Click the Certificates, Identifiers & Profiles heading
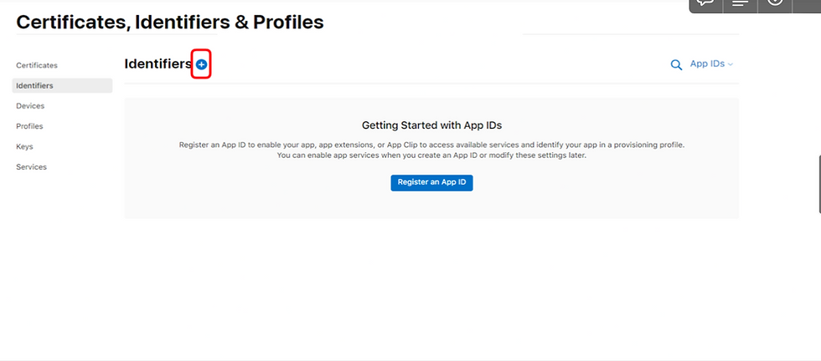 click(x=170, y=23)
